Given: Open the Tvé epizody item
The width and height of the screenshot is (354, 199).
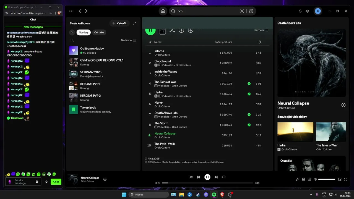Looking at the screenshot, I should pos(103,109).
